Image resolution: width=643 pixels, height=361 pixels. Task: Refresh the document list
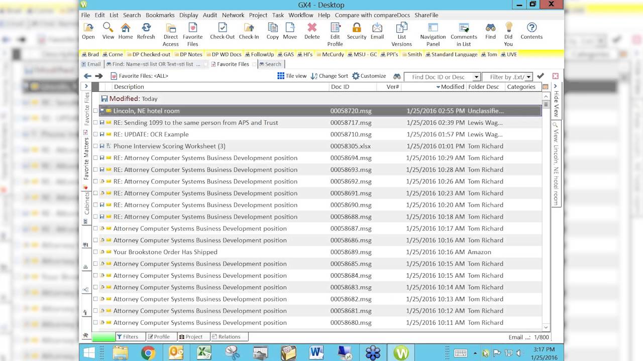(146, 31)
